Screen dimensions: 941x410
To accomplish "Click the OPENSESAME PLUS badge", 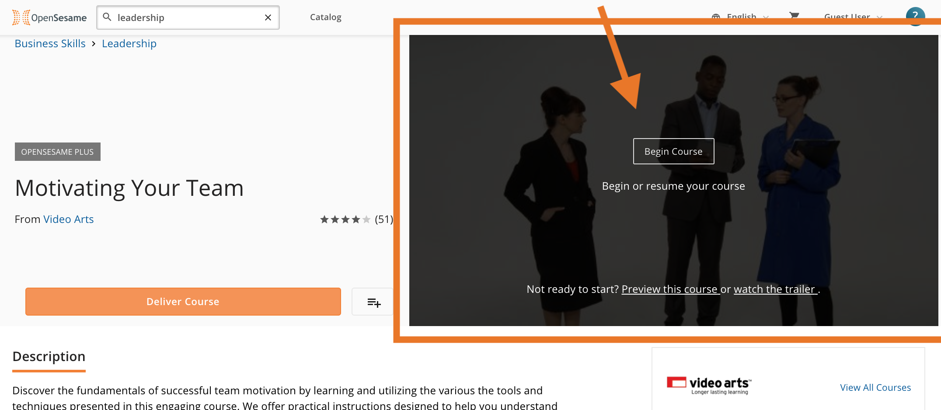I will coord(58,152).
